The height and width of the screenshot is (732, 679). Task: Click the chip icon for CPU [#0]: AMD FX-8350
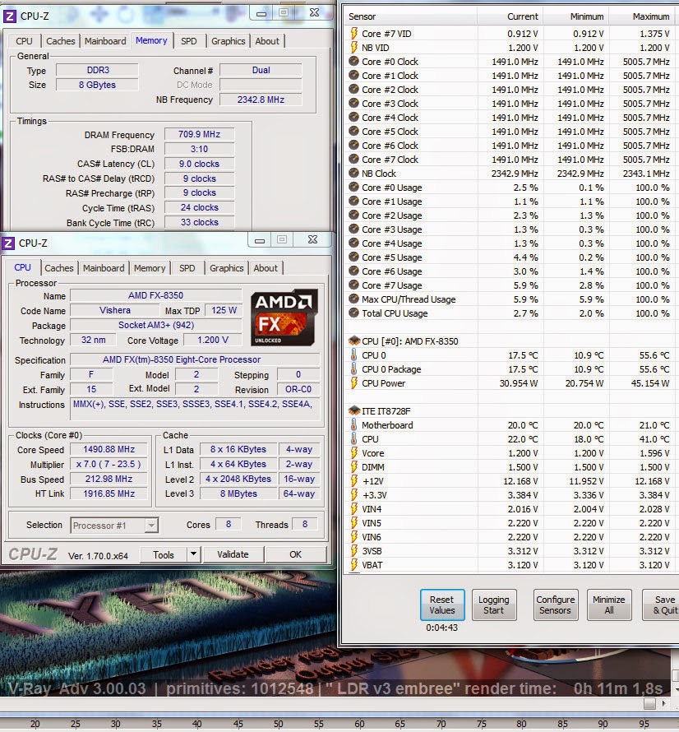pos(354,341)
